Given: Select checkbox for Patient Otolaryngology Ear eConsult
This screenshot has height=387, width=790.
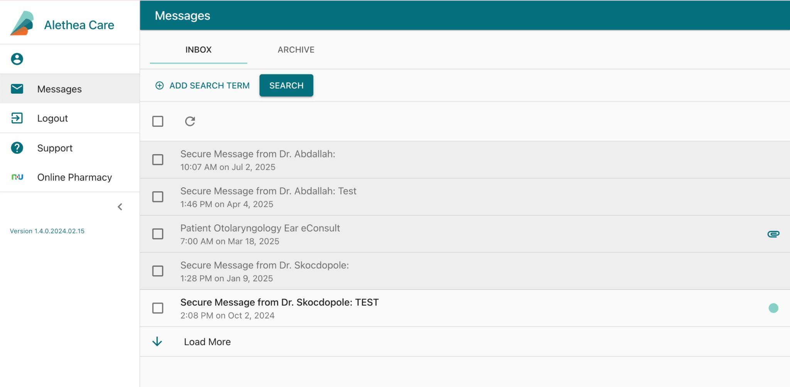Looking at the screenshot, I should pyautogui.click(x=158, y=234).
